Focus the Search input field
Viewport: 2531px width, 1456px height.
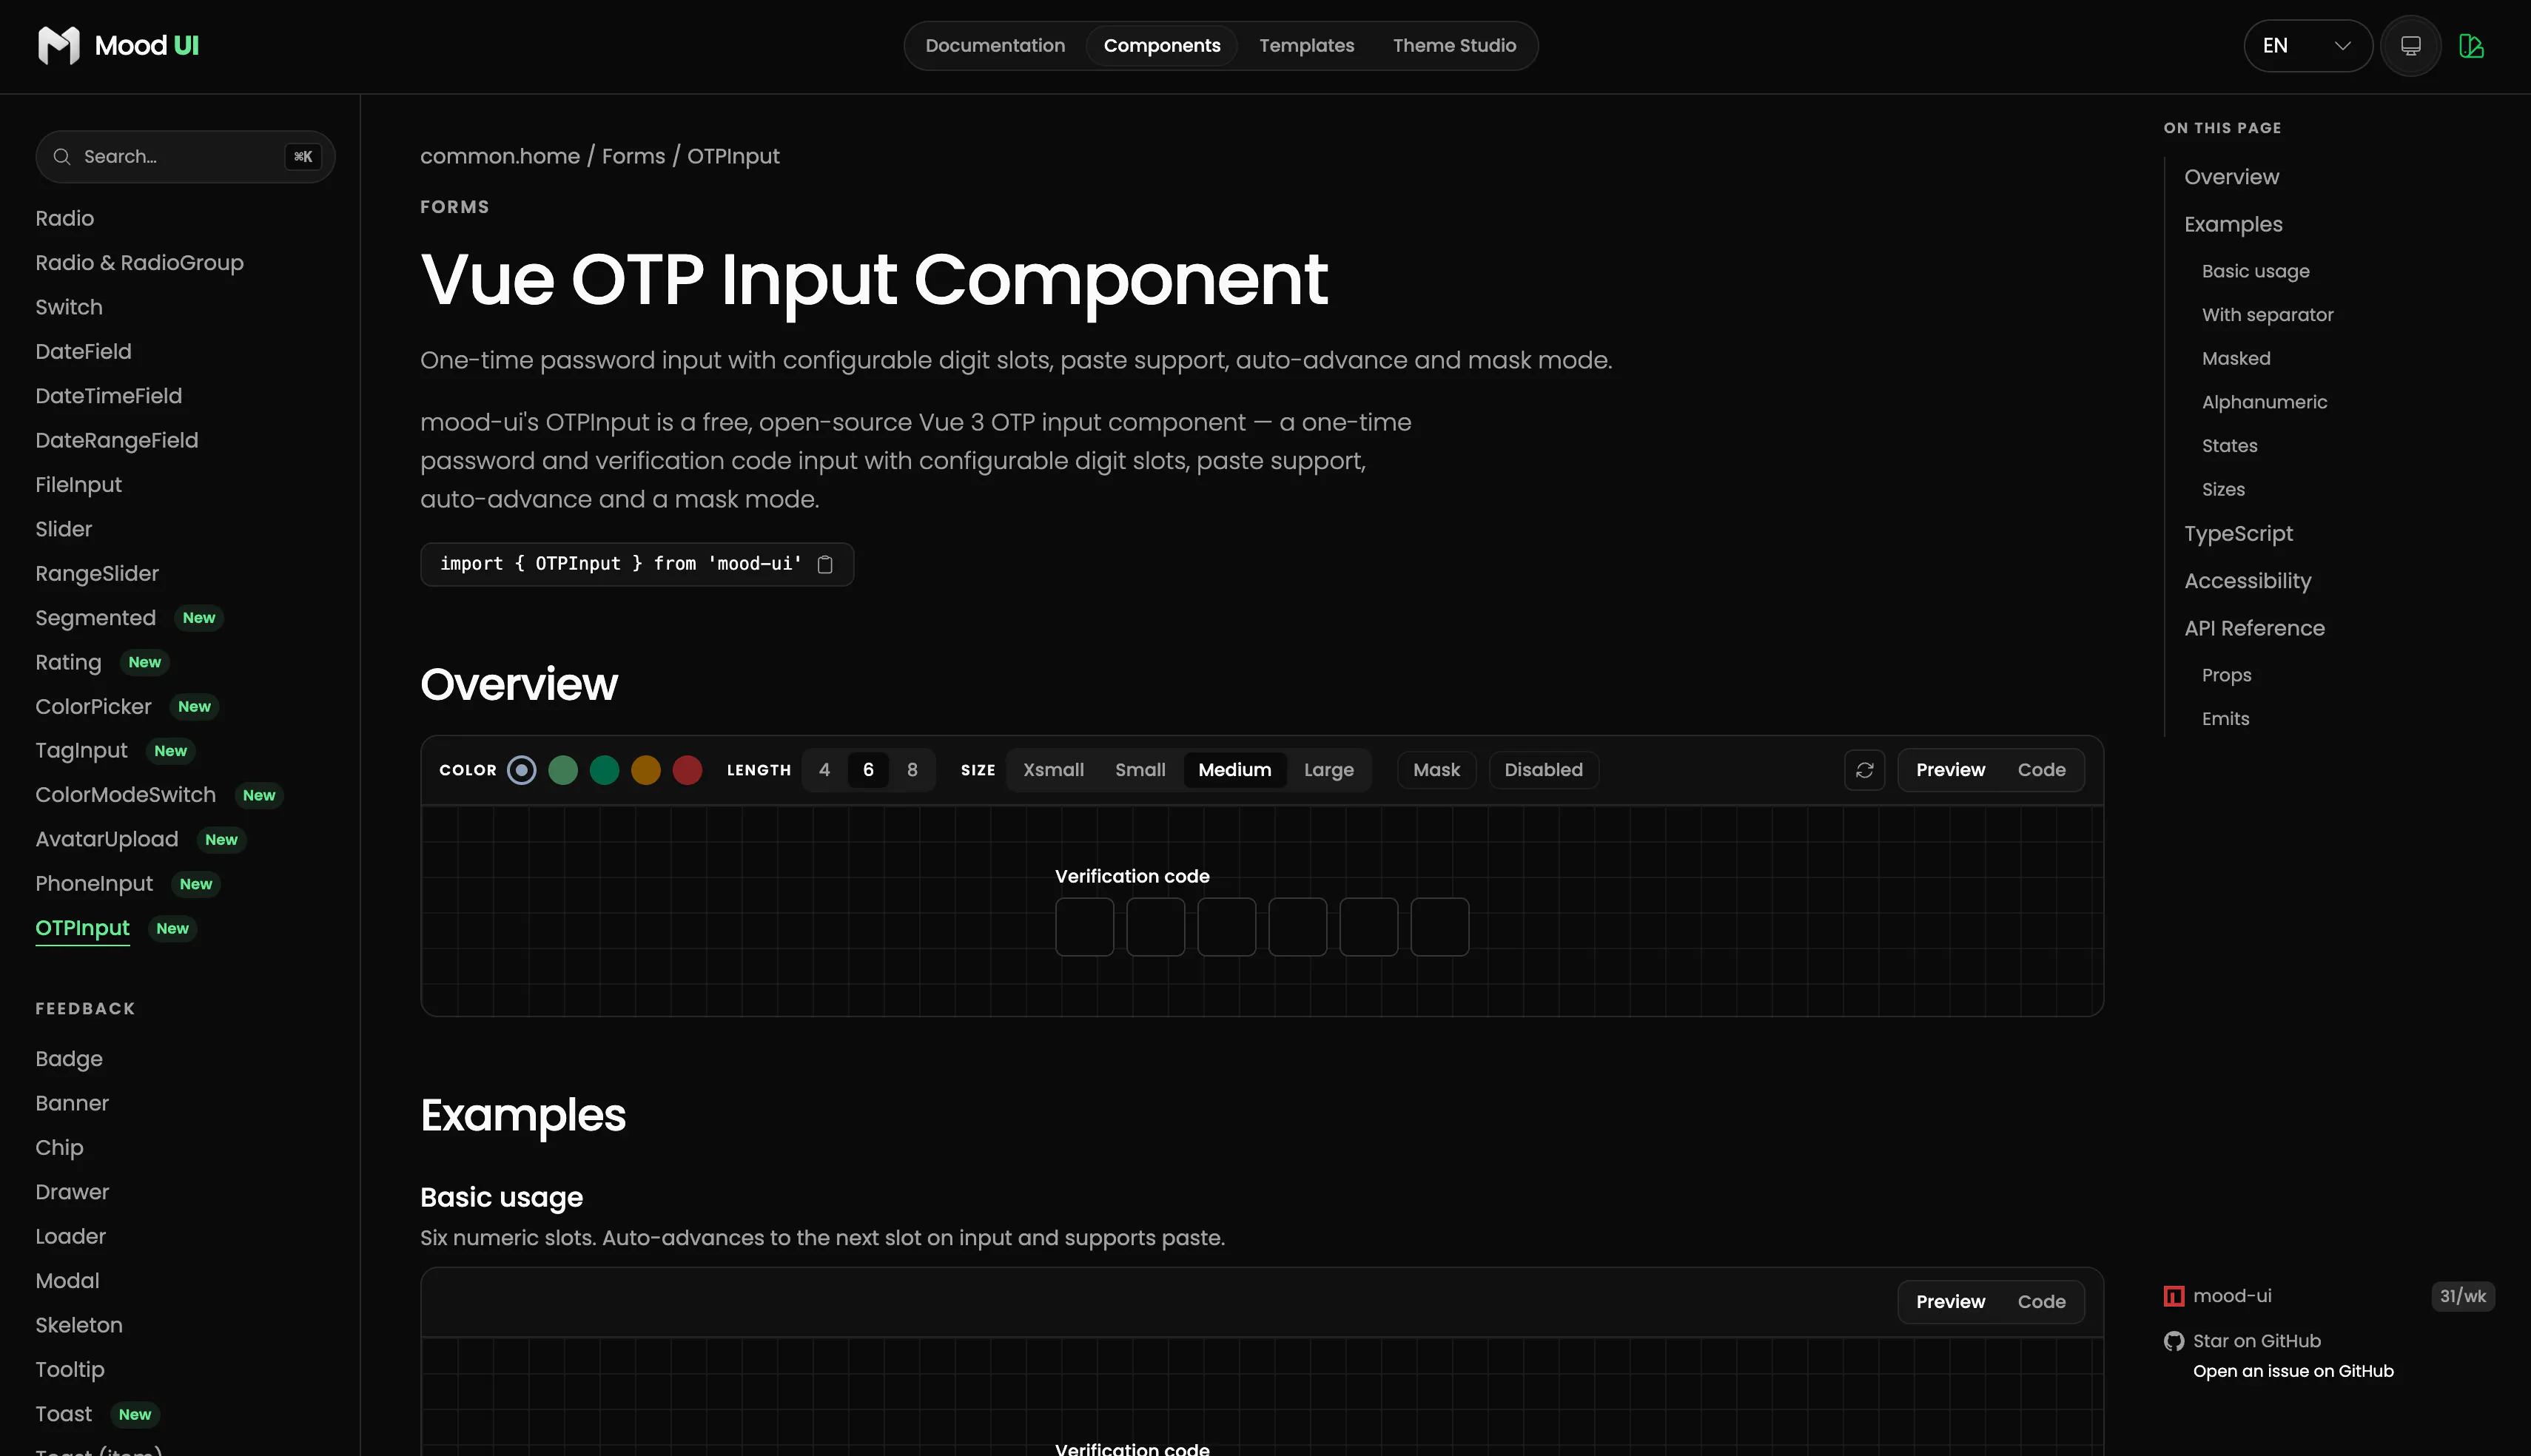click(185, 156)
